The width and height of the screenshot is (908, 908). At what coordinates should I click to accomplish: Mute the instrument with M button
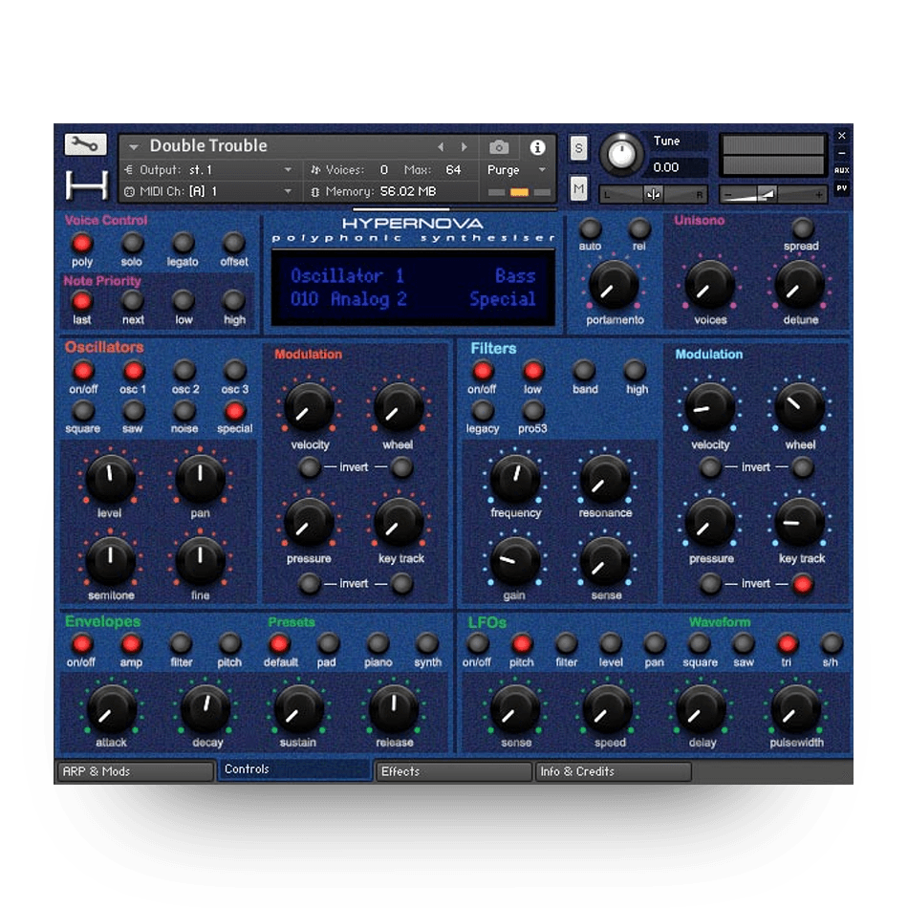pyautogui.click(x=578, y=188)
